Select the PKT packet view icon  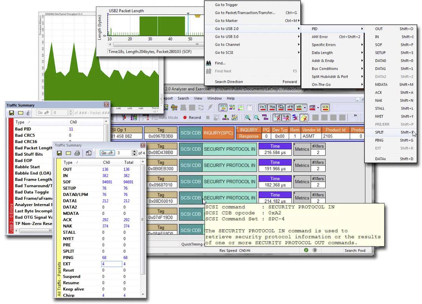click(x=263, y=108)
